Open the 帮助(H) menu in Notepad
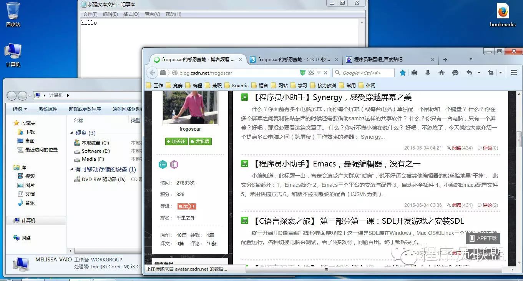 (173, 14)
